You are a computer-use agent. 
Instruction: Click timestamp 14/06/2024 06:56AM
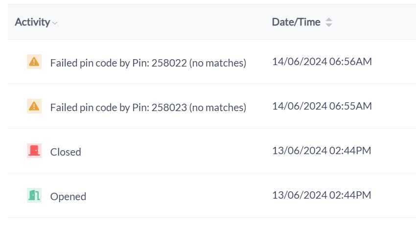[322, 62]
